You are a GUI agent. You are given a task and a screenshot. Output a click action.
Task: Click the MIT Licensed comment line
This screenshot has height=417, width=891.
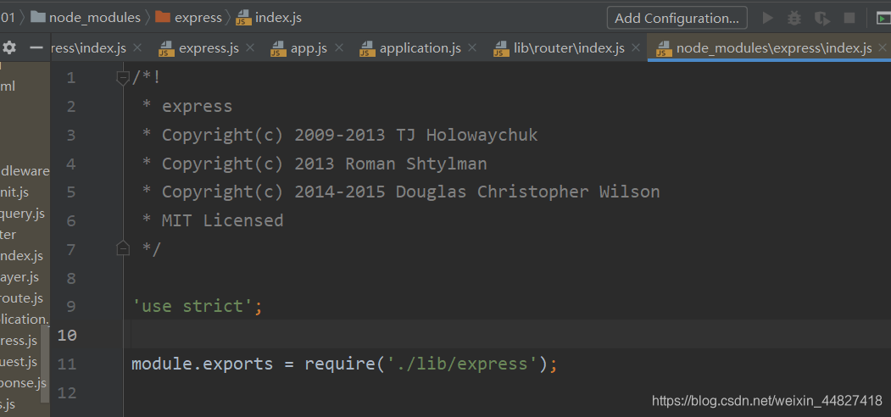point(213,220)
